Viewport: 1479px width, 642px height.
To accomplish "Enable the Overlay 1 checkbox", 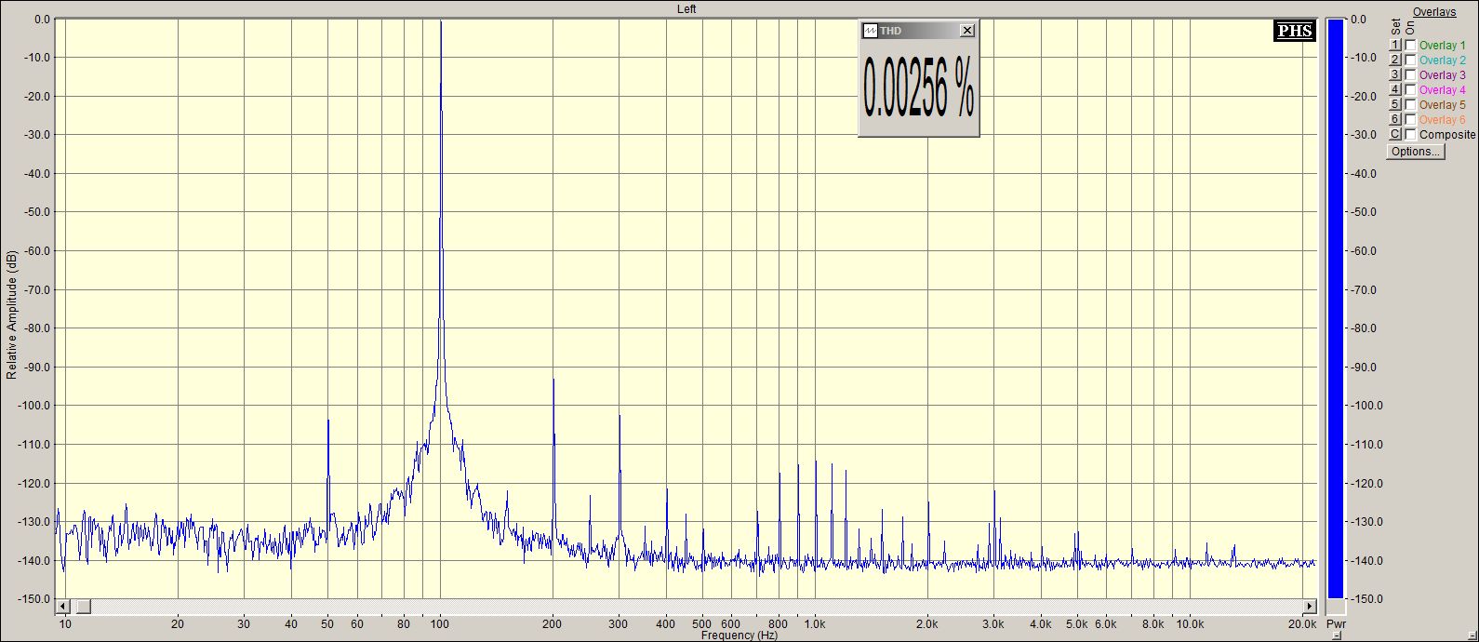I will coord(1410,46).
